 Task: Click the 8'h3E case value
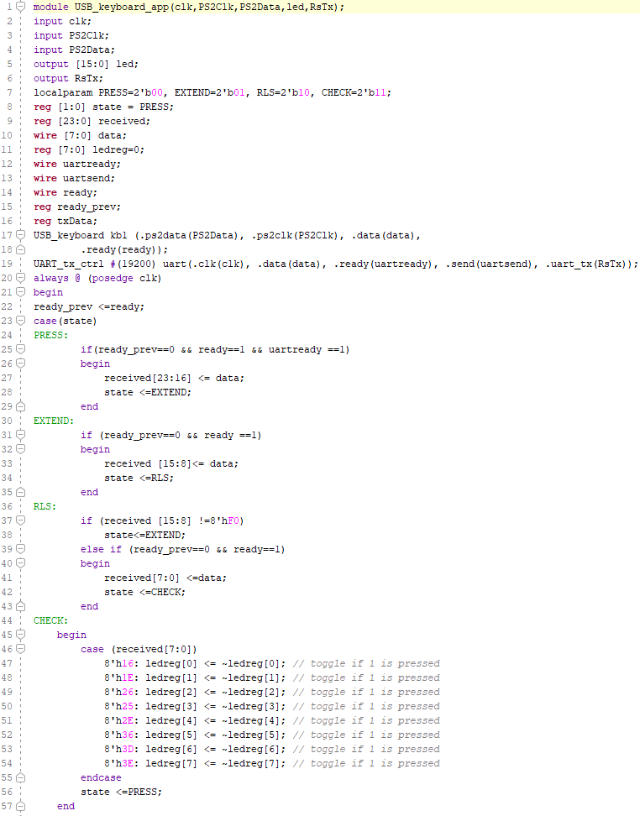click(x=118, y=763)
